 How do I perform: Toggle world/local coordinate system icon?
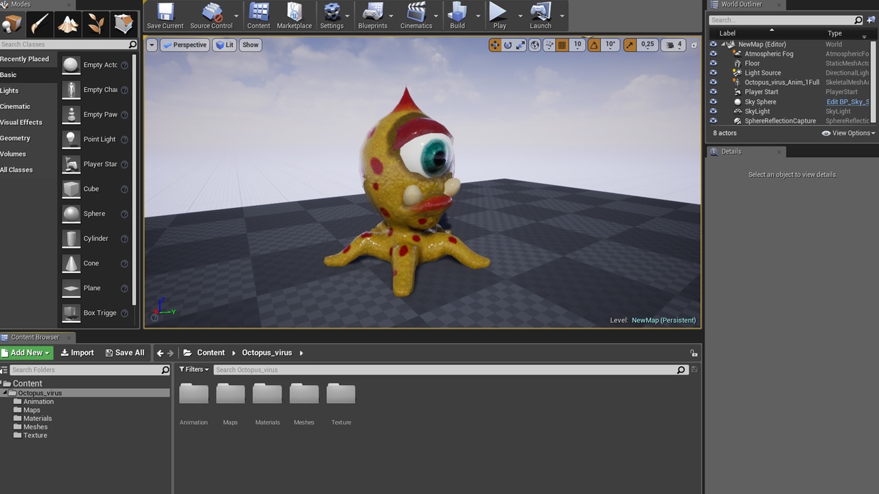(x=535, y=45)
